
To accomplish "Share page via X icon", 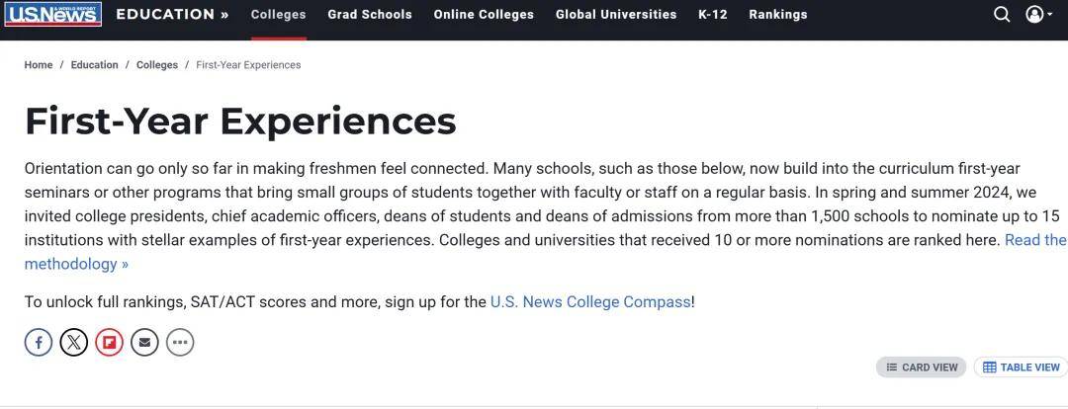I will [74, 342].
